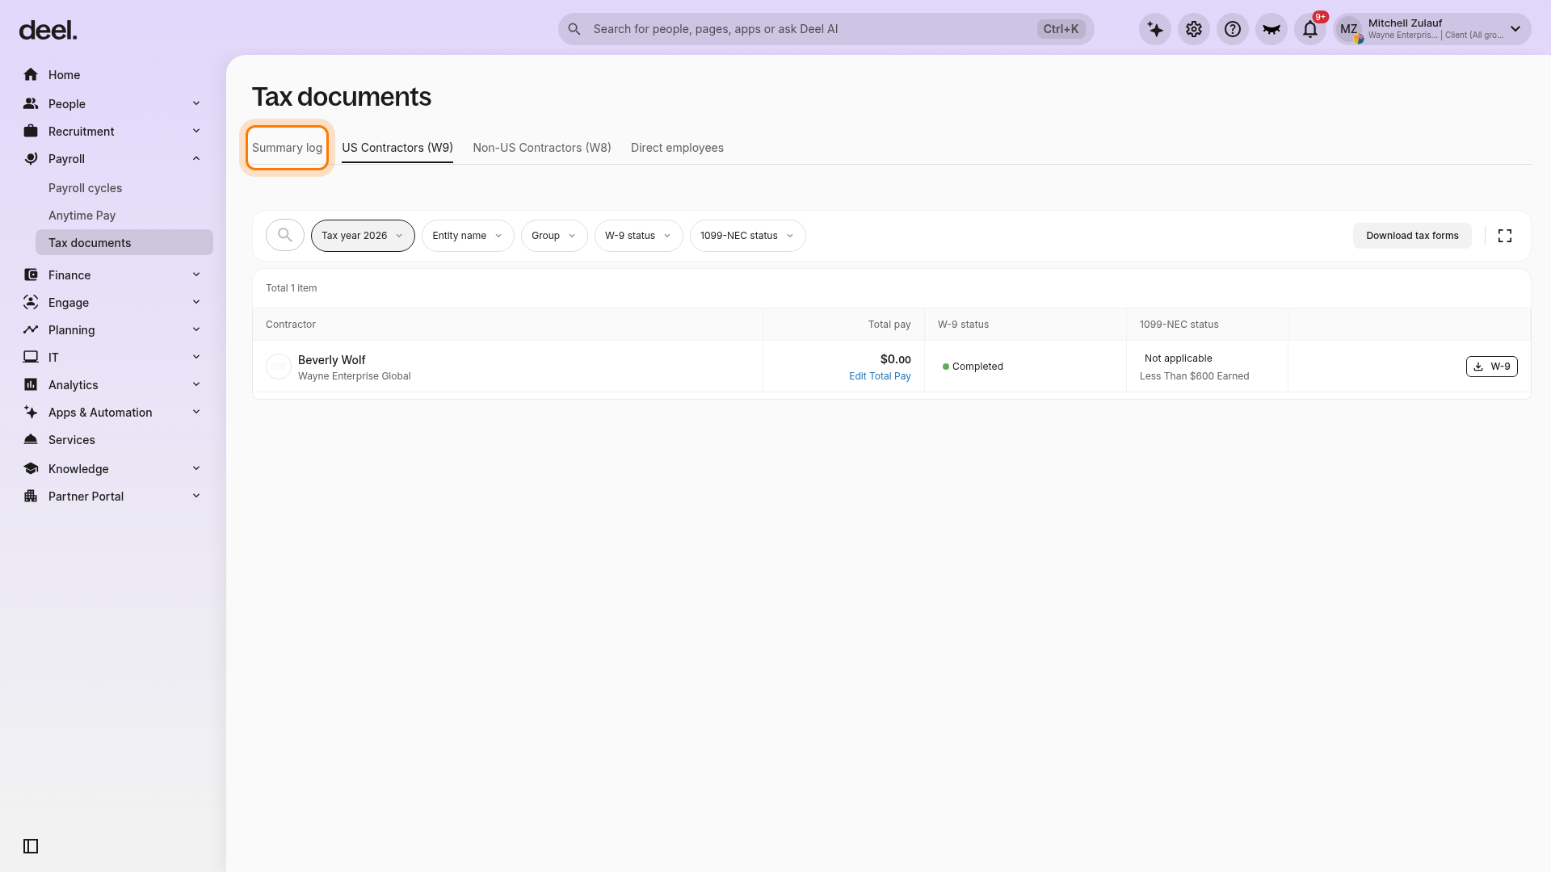This screenshot has height=872, width=1551.
Task: Click Beverly Wolf's avatar
Action: pos(279,367)
